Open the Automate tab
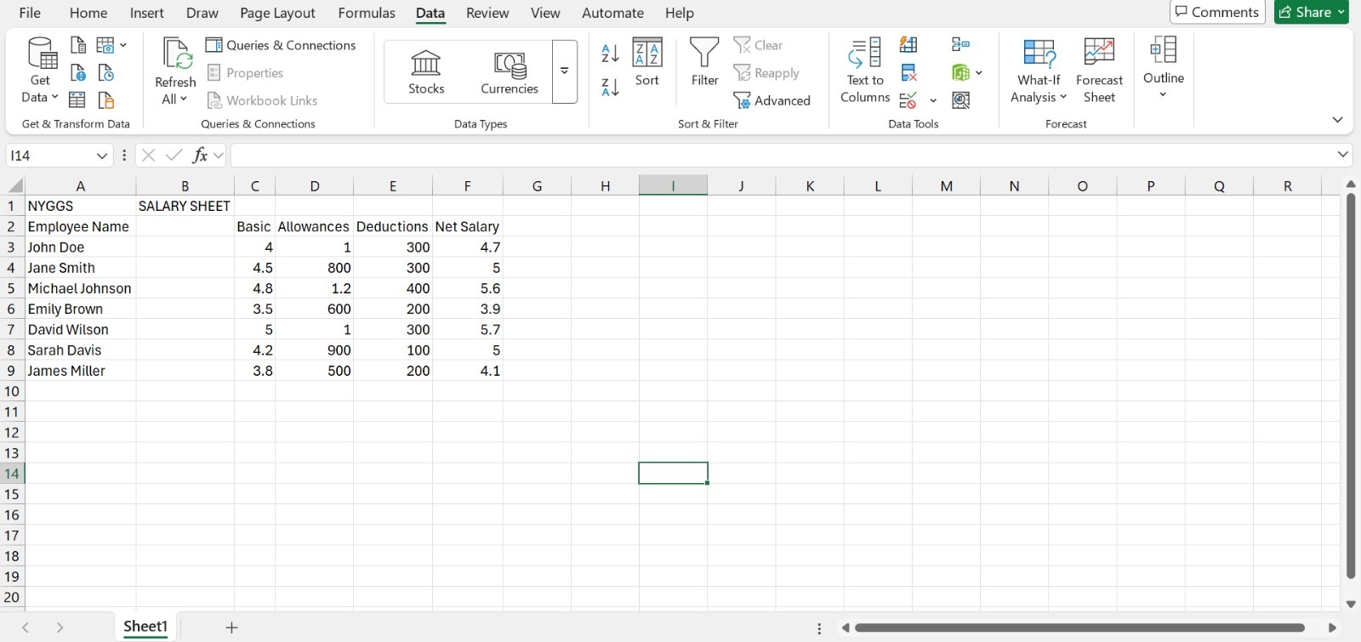 click(x=612, y=13)
